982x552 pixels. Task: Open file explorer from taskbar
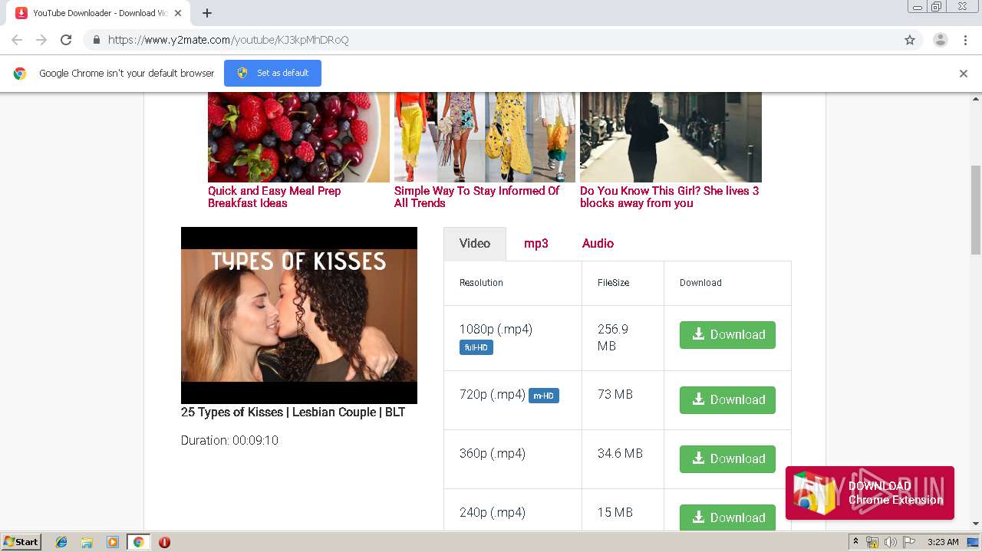pyautogui.click(x=87, y=542)
